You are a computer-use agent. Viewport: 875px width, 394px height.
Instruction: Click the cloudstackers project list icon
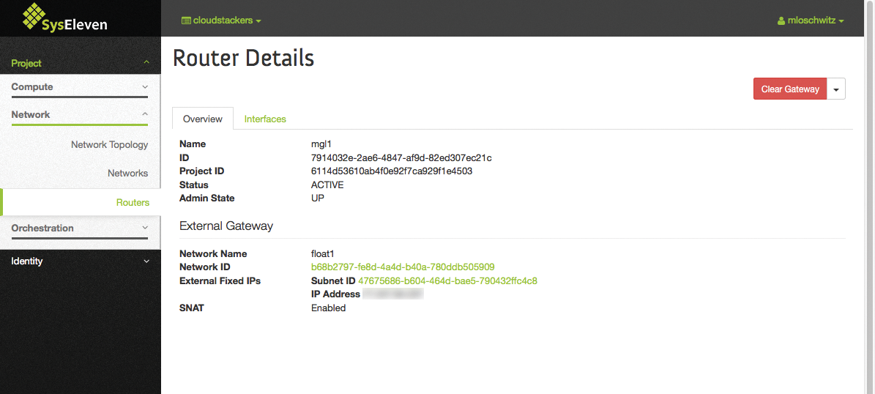coord(186,21)
